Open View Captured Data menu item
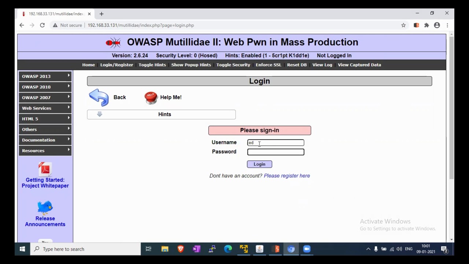The image size is (469, 264). 359,65
